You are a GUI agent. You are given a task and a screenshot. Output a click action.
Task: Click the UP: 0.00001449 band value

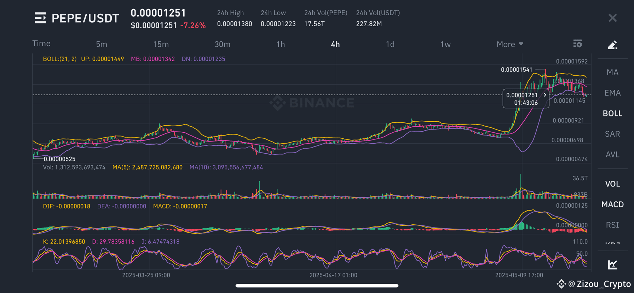pyautogui.click(x=102, y=59)
